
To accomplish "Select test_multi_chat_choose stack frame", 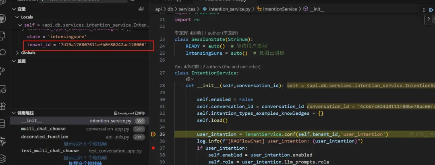I will coord(80,151).
